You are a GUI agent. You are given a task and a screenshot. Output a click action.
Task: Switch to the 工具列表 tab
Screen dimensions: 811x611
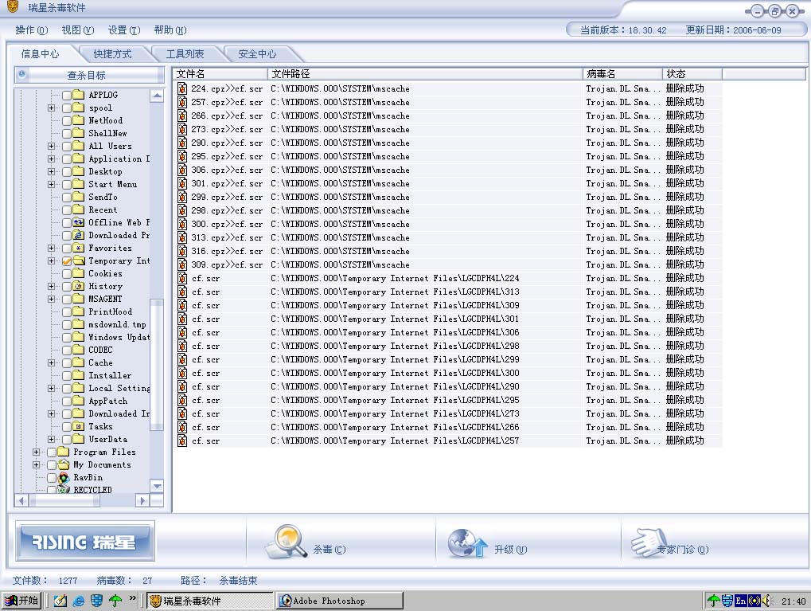click(x=185, y=54)
